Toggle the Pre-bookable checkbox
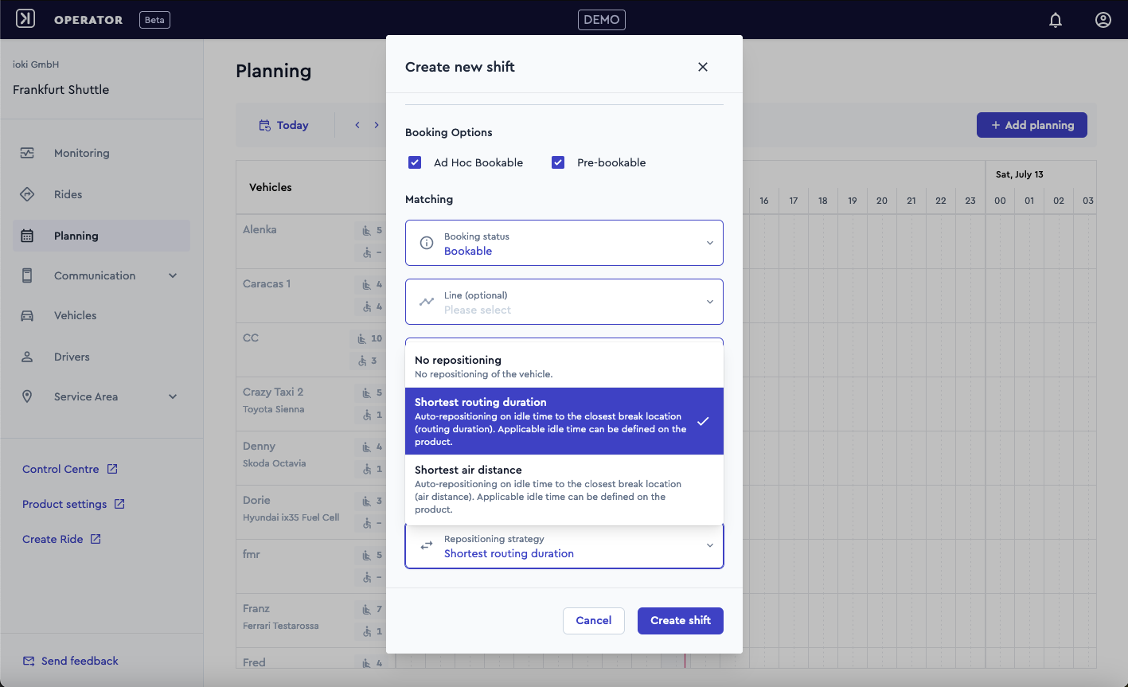 [558, 162]
